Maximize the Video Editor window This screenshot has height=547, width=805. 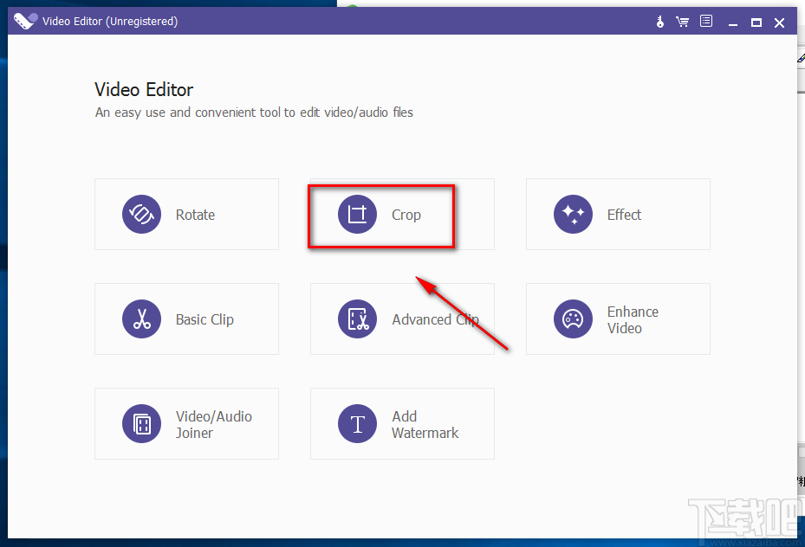[x=756, y=22]
